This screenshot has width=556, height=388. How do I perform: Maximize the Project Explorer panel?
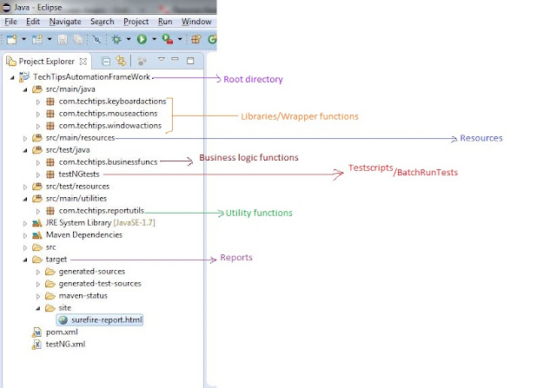point(190,61)
